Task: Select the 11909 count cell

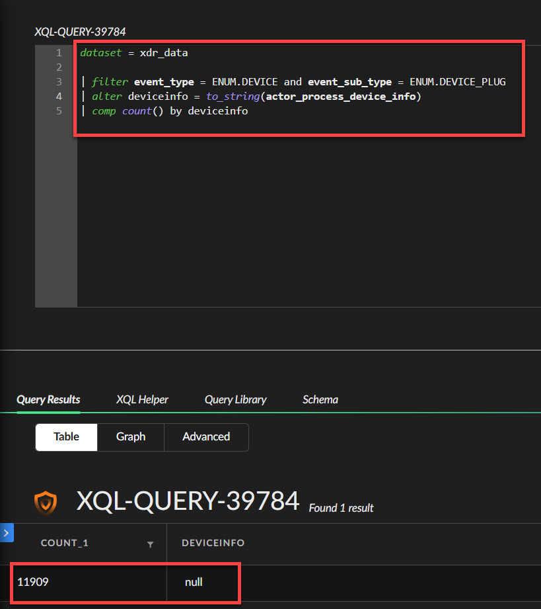Action: pyautogui.click(x=33, y=583)
